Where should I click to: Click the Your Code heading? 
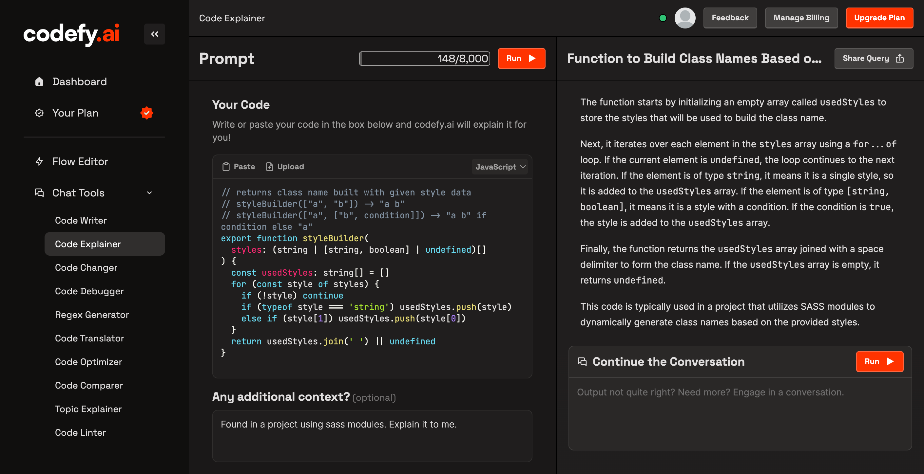coord(241,105)
